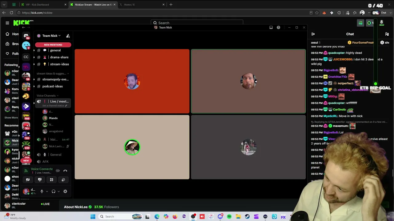Open quadcopter's profile from 'highly dead' message

[336, 53]
